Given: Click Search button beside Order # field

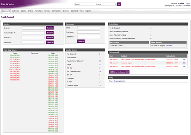Looking at the screenshot, I should coord(50,28).
